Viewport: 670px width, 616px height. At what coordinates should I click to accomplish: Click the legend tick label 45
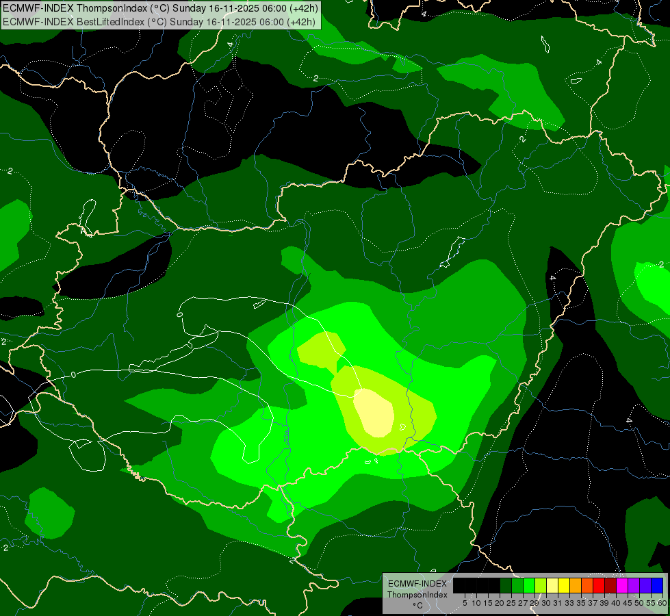click(628, 603)
